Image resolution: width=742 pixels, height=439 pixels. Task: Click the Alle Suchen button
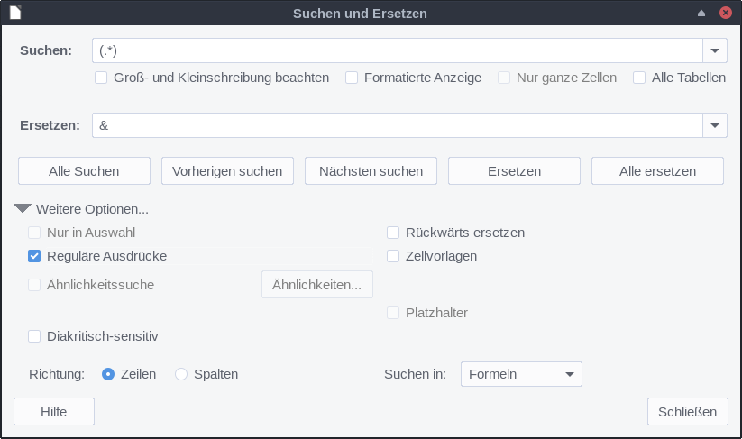point(84,170)
